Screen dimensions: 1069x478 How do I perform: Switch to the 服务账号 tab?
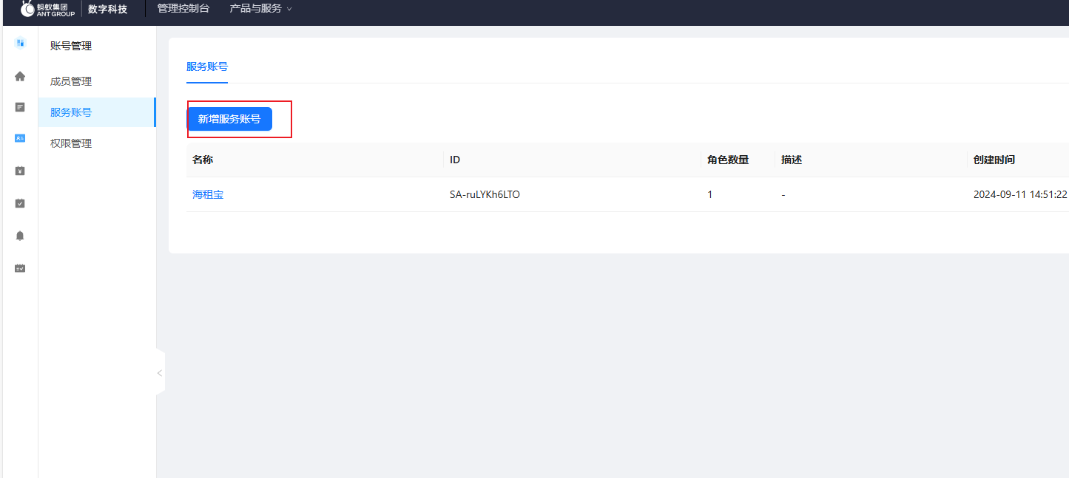207,66
